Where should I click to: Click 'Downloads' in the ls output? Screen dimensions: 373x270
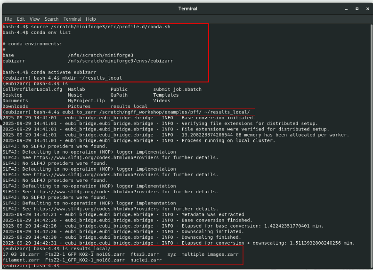point(15,106)
